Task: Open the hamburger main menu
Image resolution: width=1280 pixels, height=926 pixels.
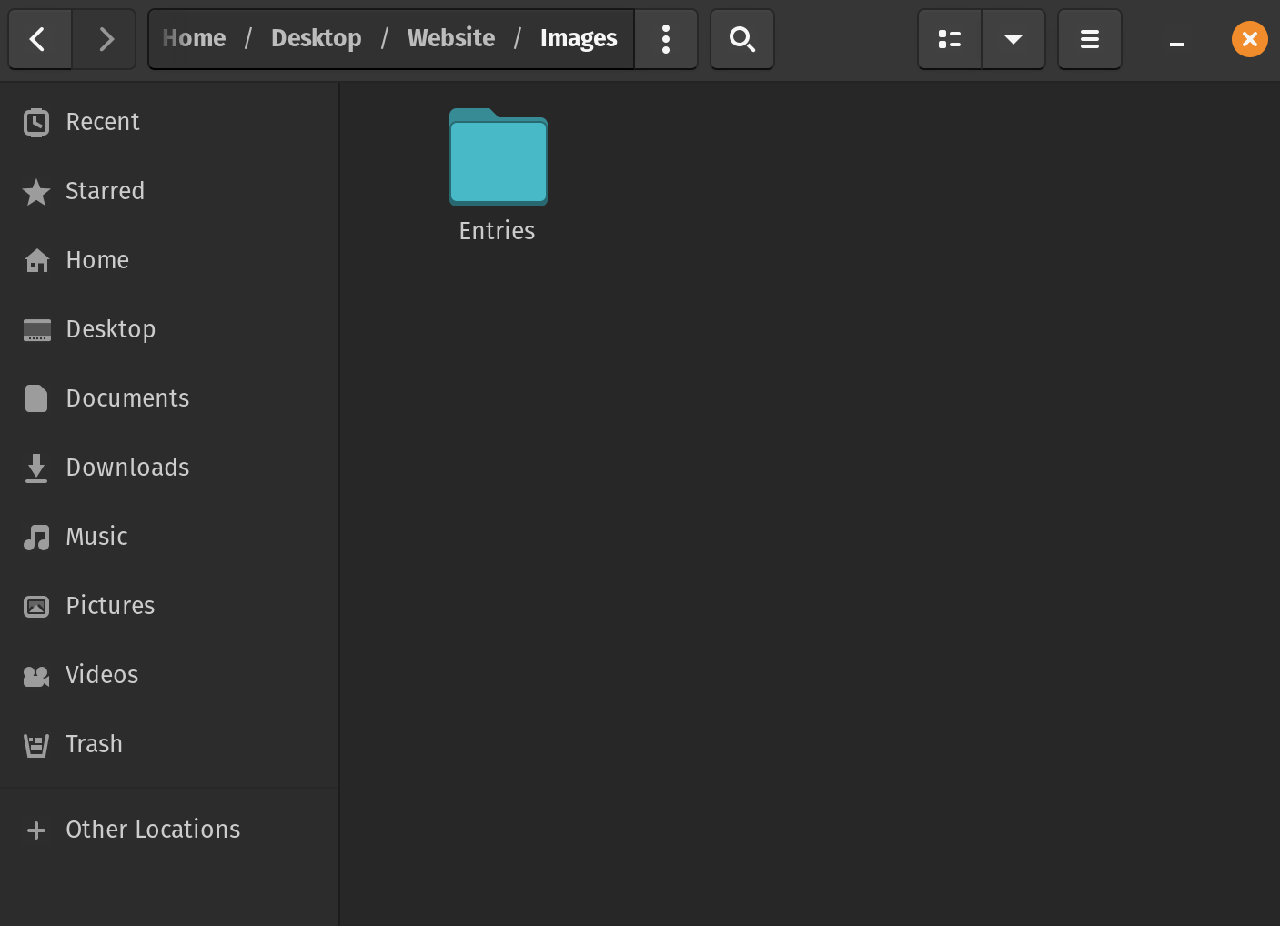Action: pos(1089,39)
